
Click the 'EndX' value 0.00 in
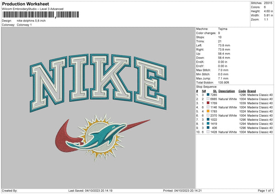(x=223, y=62)
